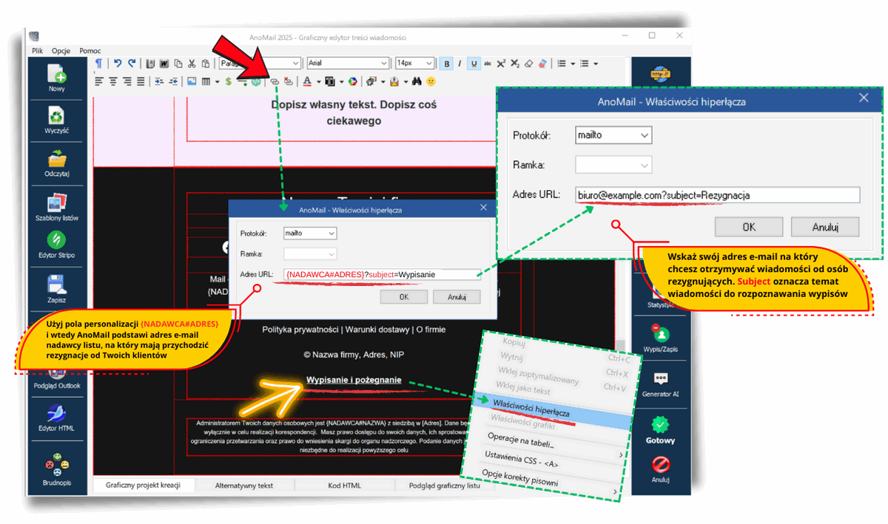Switch to the Kod HTML tab
Viewport: 888px width, 524px height.
(x=345, y=486)
